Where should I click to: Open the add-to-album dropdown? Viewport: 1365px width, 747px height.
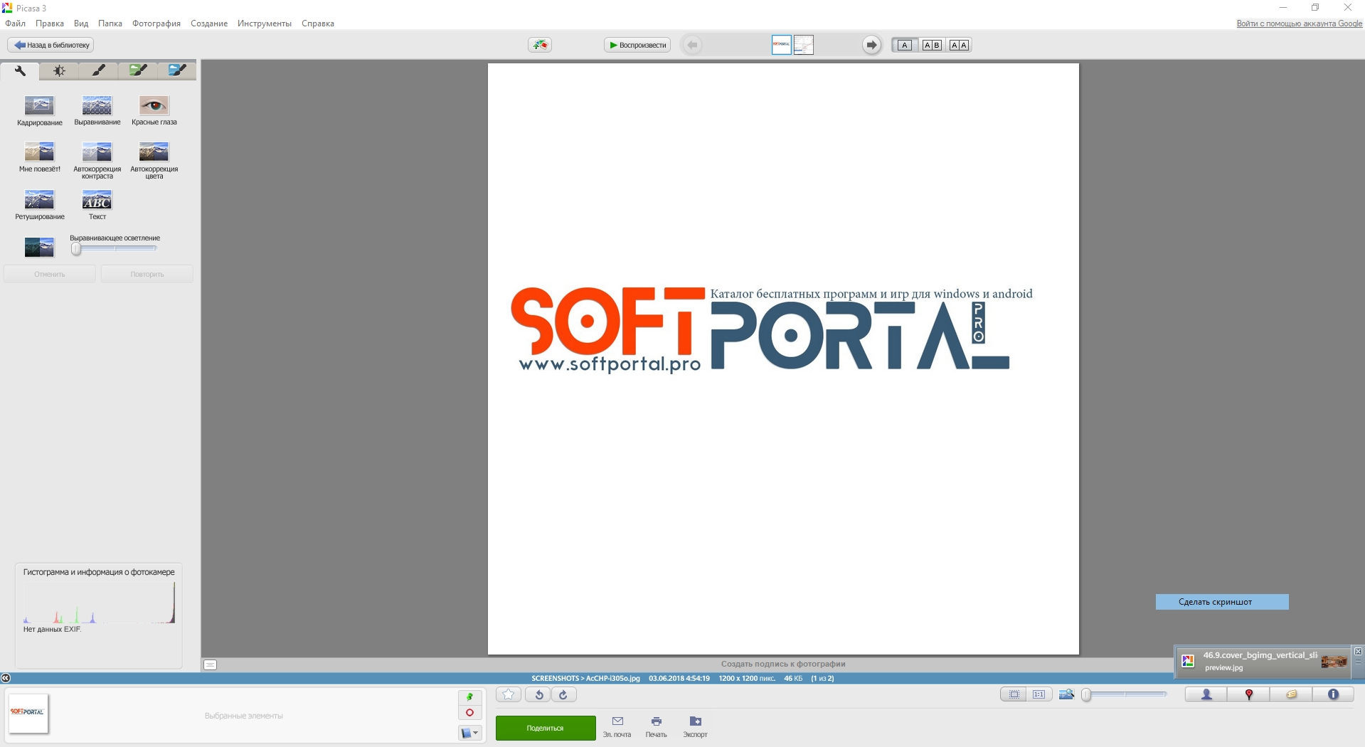[x=469, y=733]
